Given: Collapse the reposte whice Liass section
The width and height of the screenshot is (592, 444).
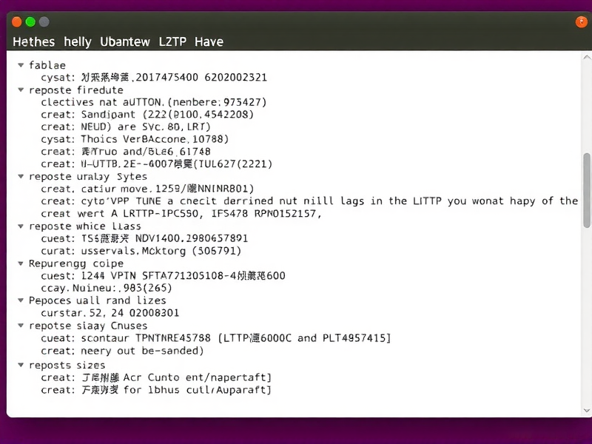Looking at the screenshot, I should tap(20, 226).
